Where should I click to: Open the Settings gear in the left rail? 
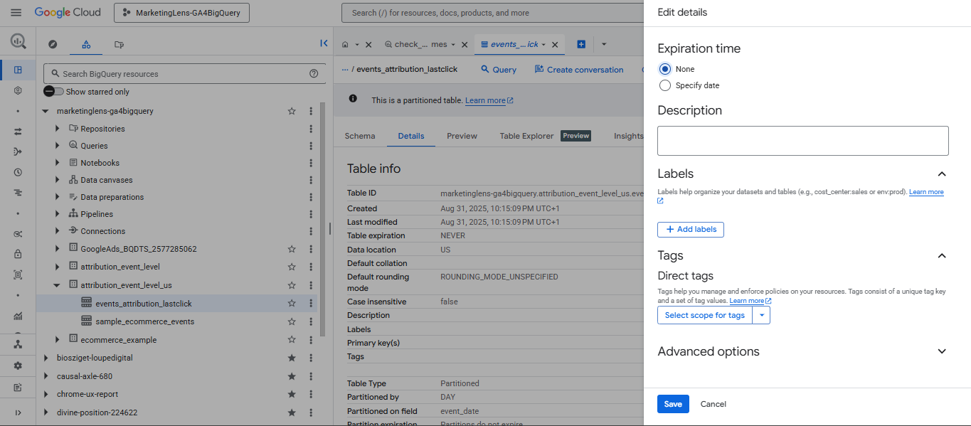point(18,366)
